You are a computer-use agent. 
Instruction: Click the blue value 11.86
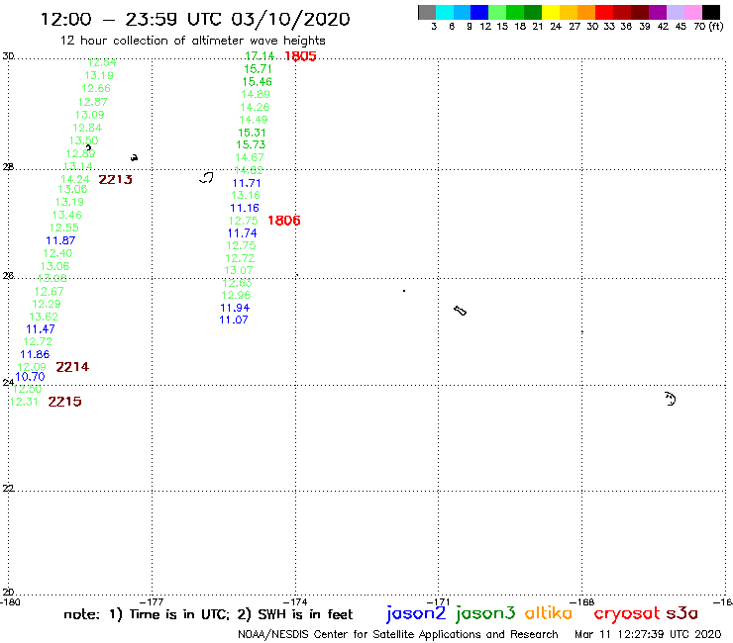click(35, 354)
